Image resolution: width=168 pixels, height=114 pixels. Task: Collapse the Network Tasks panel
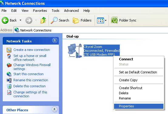pos(55,41)
